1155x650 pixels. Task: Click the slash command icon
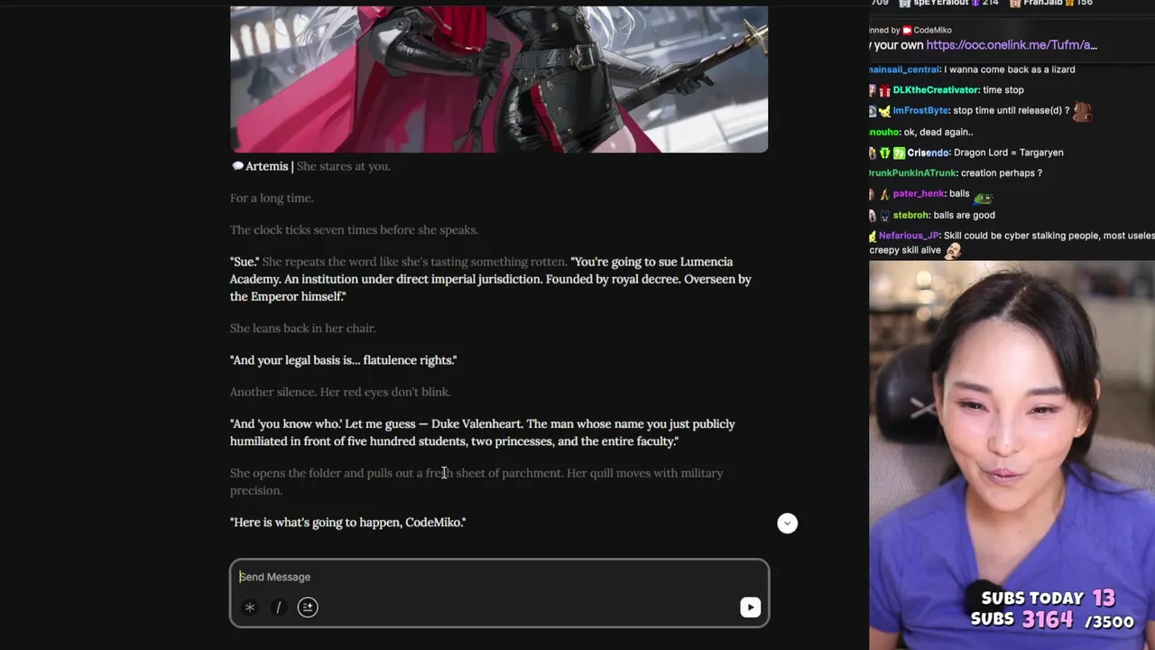point(279,608)
